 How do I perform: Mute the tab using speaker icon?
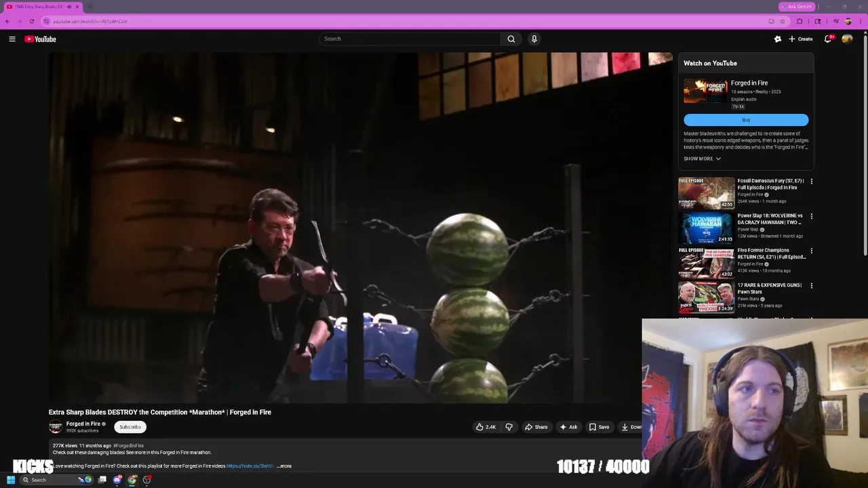click(x=68, y=7)
